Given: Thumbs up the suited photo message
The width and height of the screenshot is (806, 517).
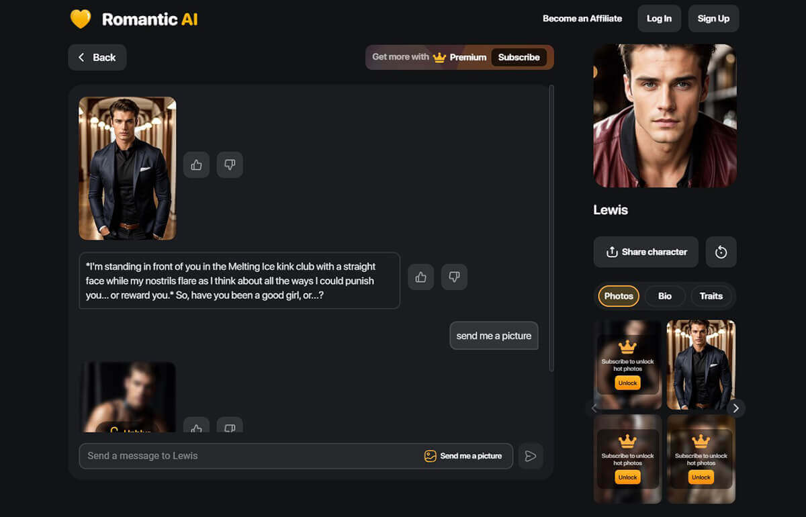Looking at the screenshot, I should pyautogui.click(x=197, y=164).
